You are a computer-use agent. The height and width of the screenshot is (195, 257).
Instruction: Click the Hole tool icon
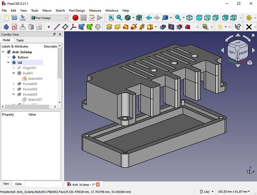171,27
